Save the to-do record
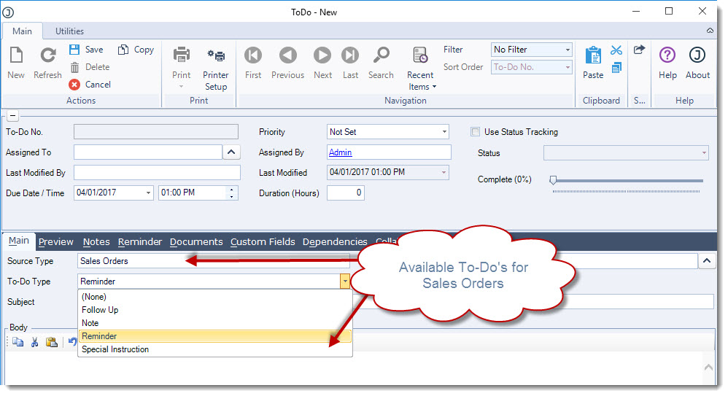This screenshot has height=396, width=728. point(86,49)
